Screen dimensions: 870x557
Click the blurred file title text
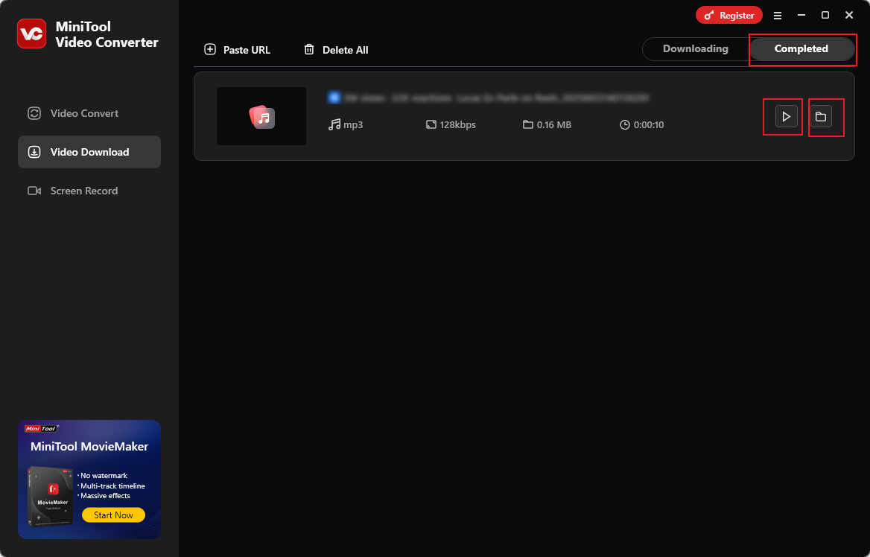(x=496, y=98)
